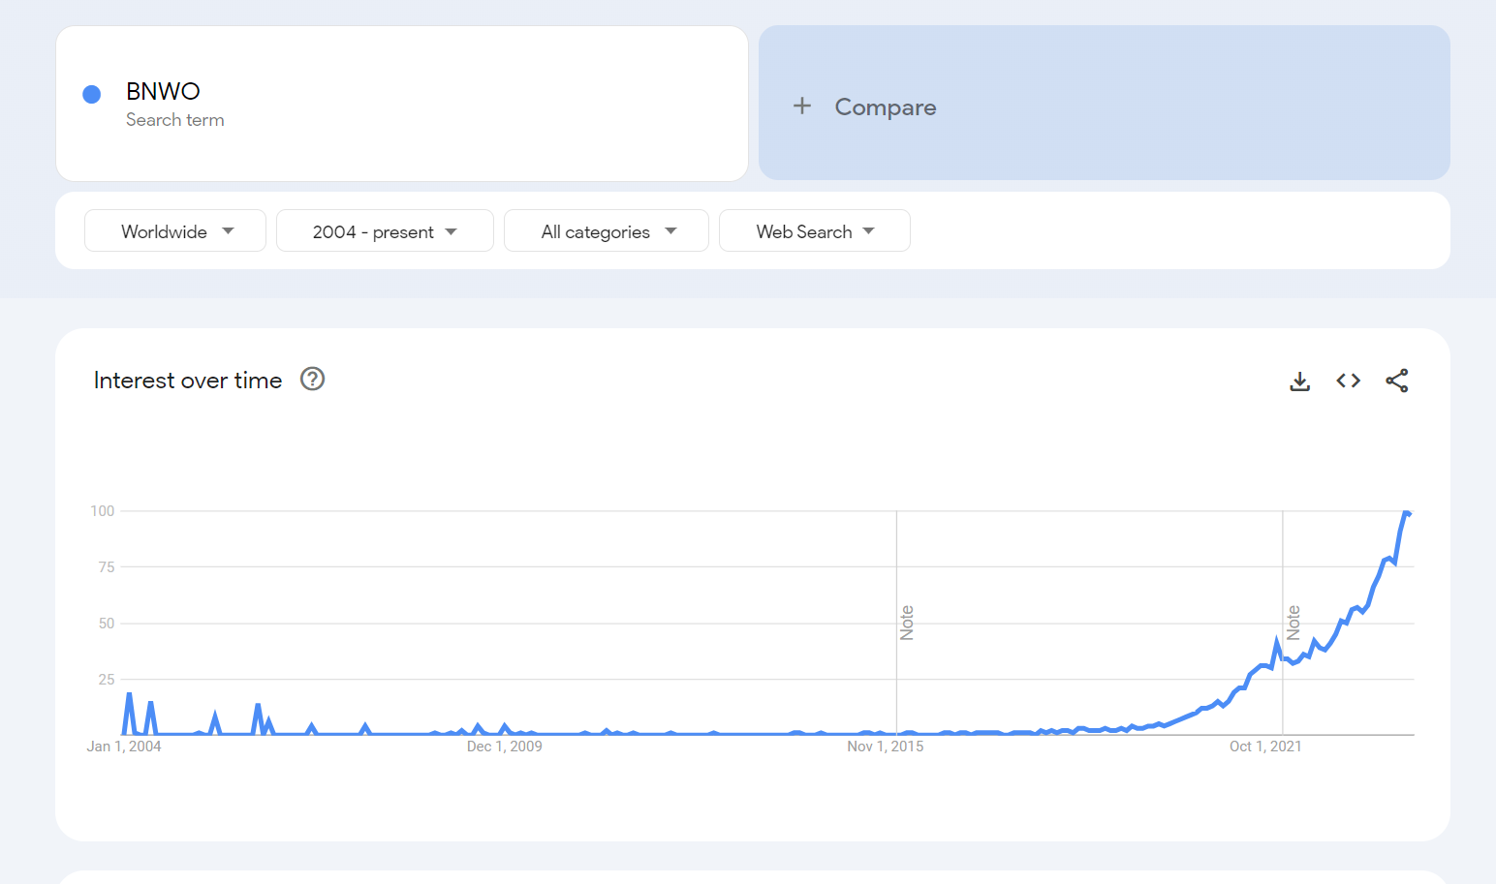The image size is (1496, 884).
Task: Click the blue dot next to BNWO
Action: point(92,95)
